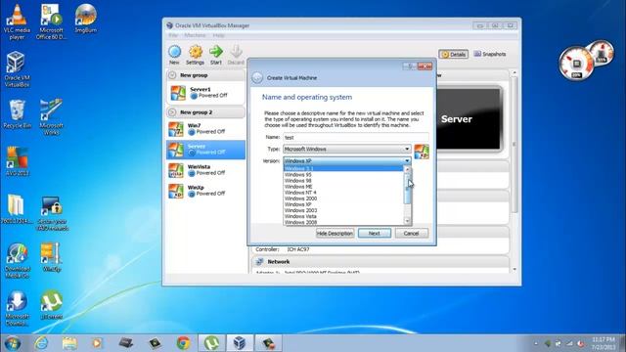Image resolution: width=626 pixels, height=352 pixels.
Task: Click the details pane scroll-down arrow
Action: tap(514, 270)
